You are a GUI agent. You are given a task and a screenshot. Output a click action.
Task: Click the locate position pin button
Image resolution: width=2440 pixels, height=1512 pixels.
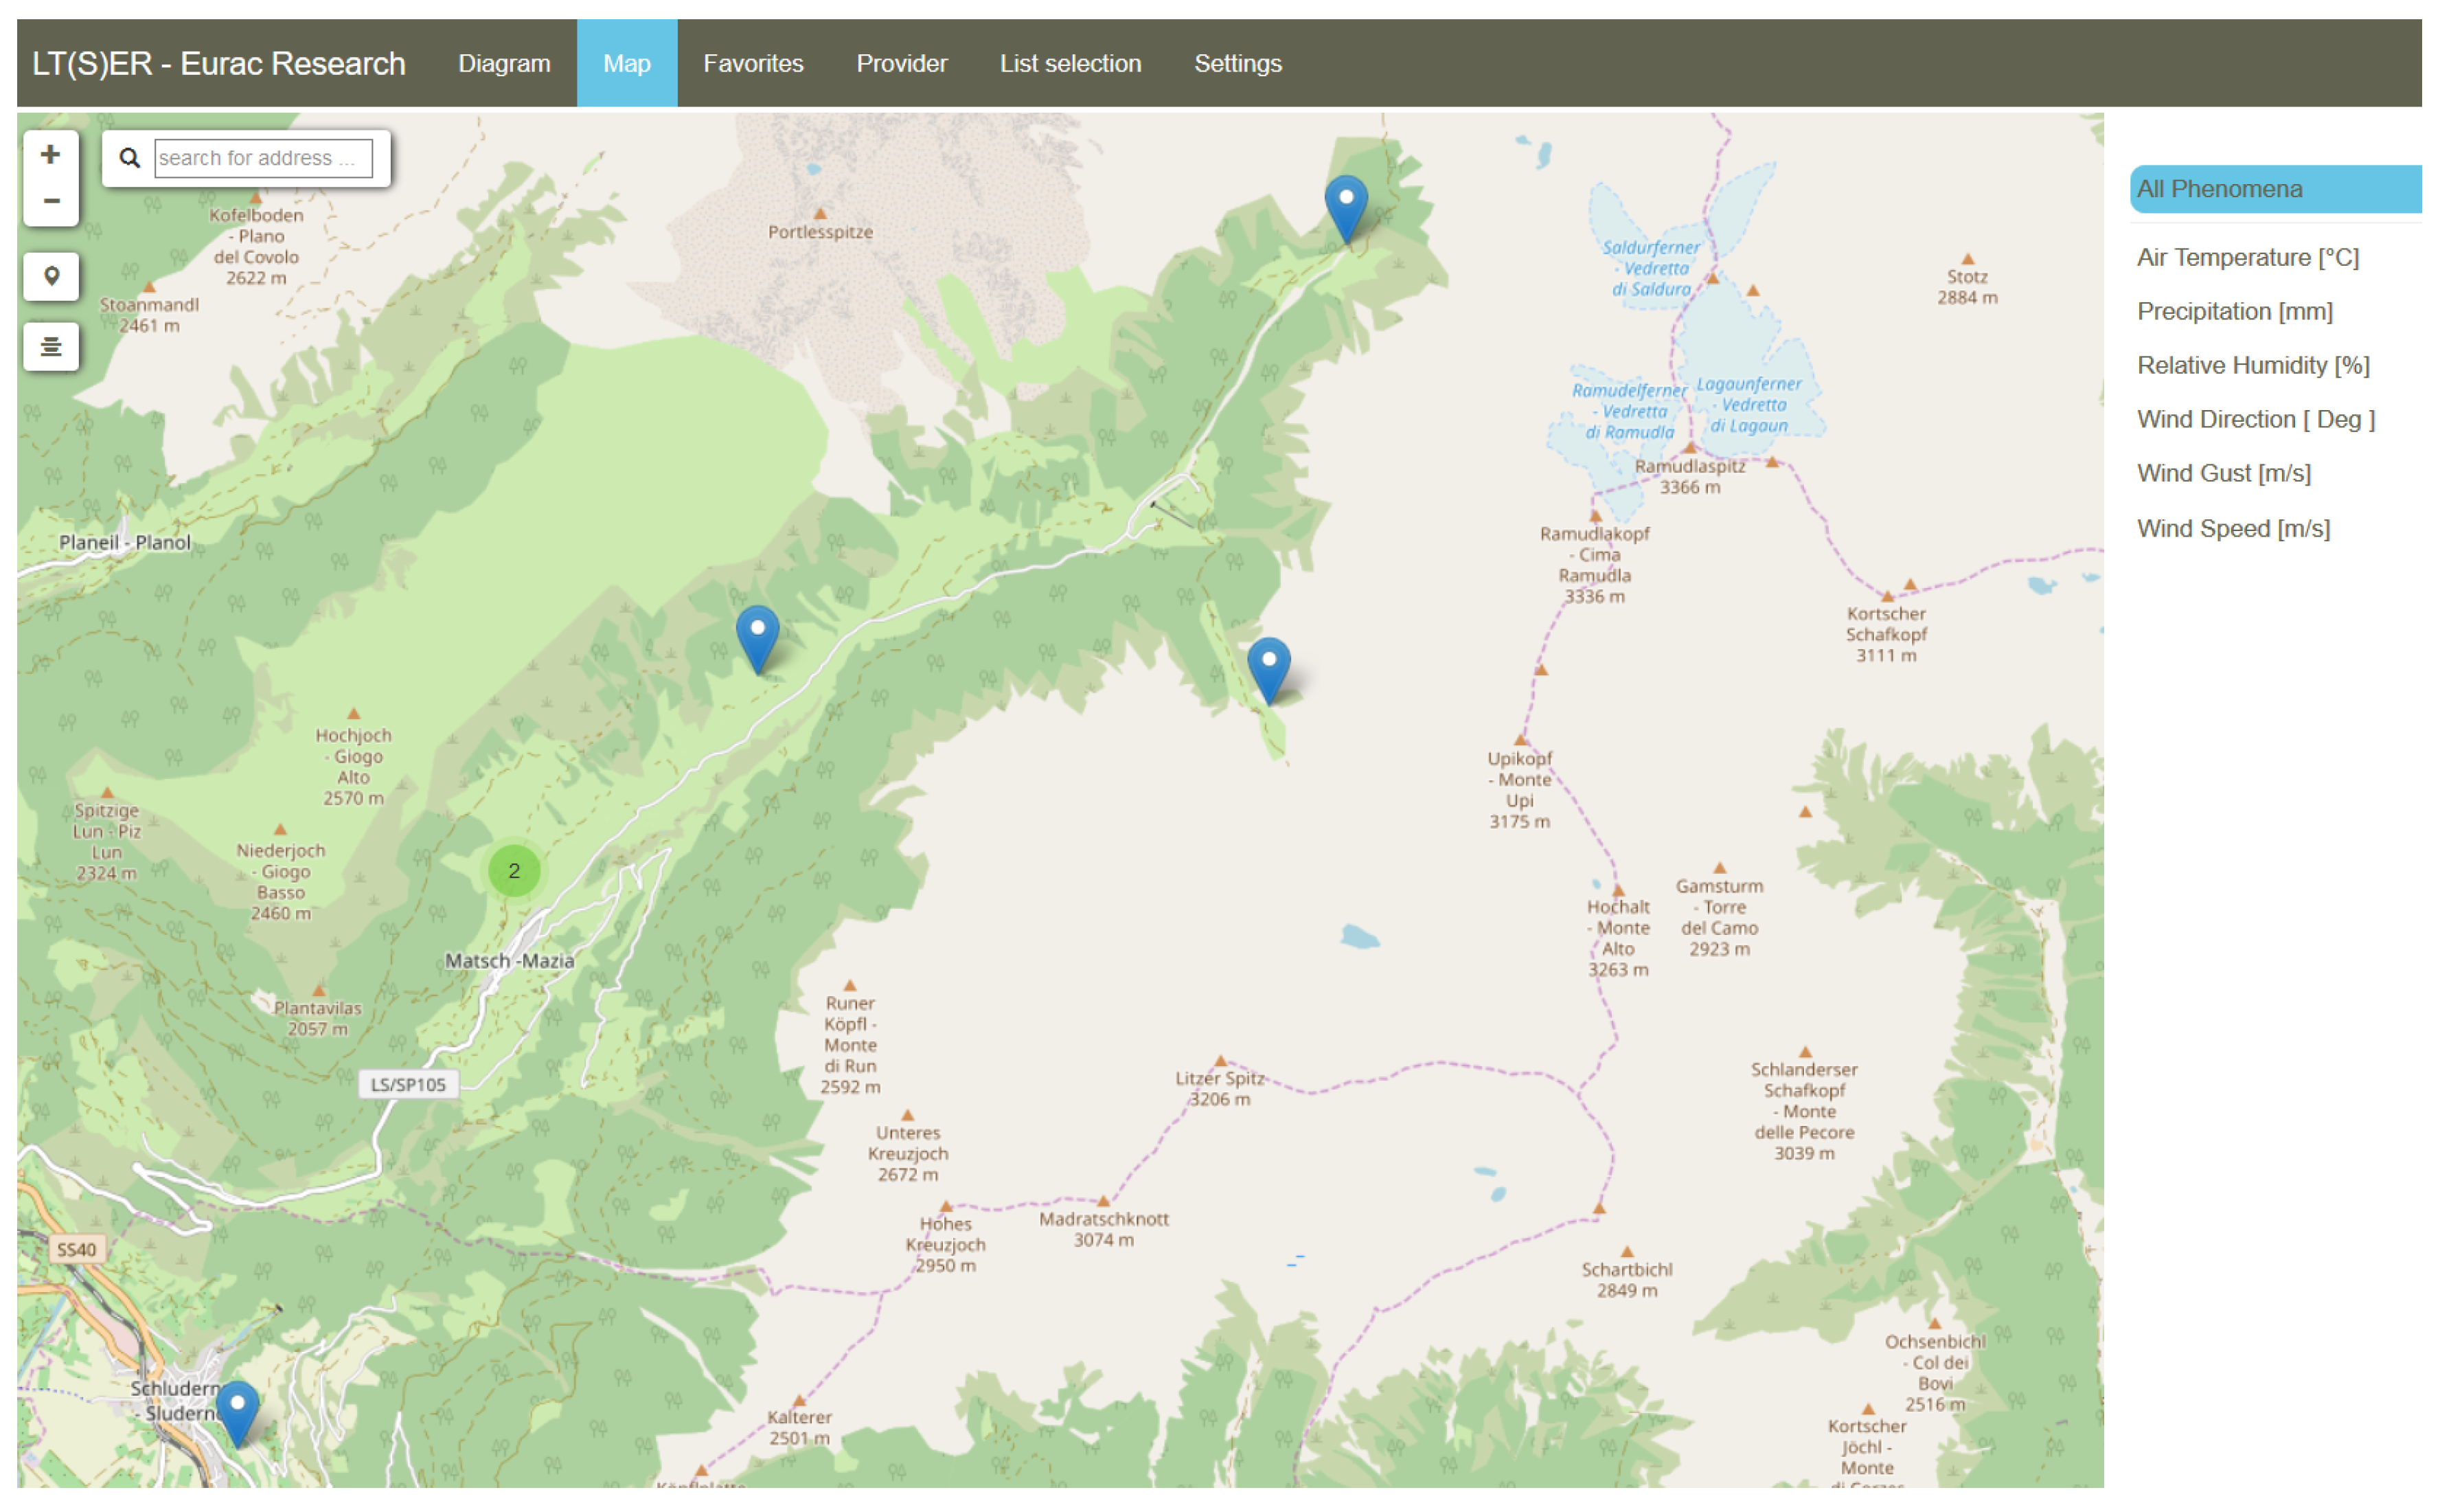tap(50, 276)
